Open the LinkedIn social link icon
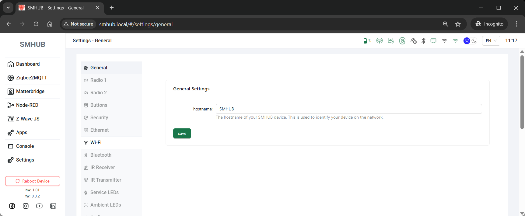This screenshot has width=525, height=216. 53,206
